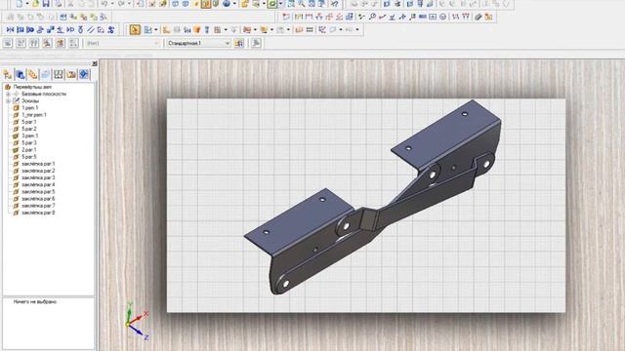Open dropdown arrow beside green highlighted button

click(x=280, y=4)
